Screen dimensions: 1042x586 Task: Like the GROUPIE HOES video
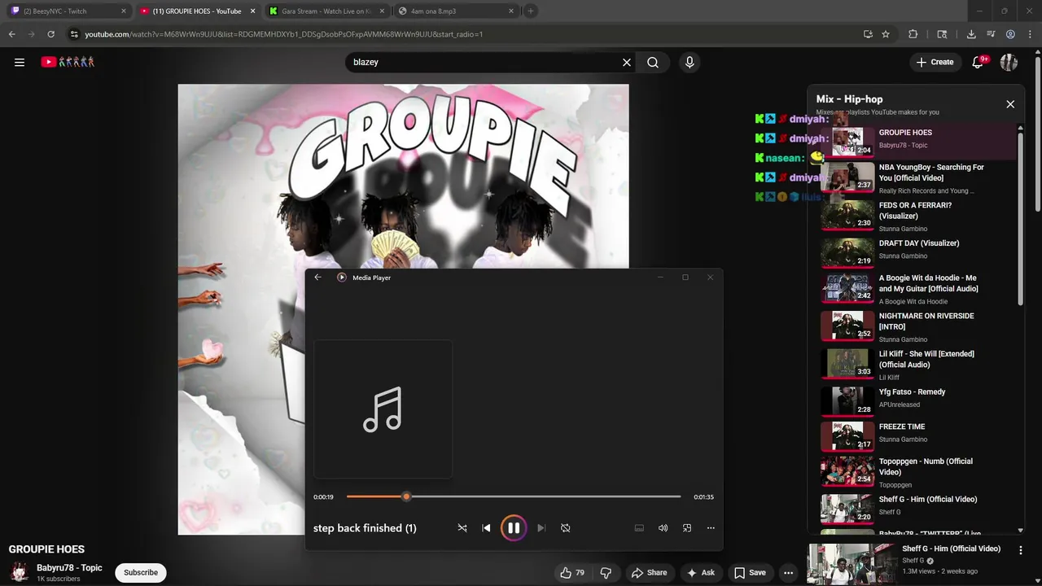point(573,573)
